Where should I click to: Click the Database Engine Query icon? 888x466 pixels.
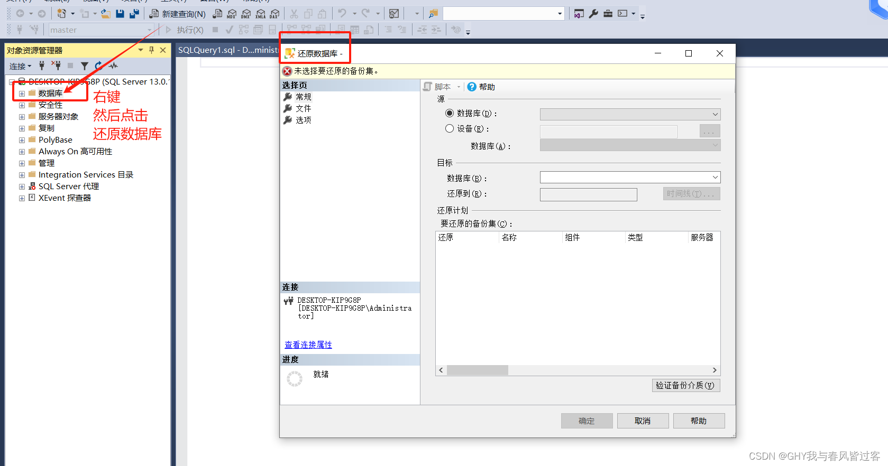coord(217,14)
